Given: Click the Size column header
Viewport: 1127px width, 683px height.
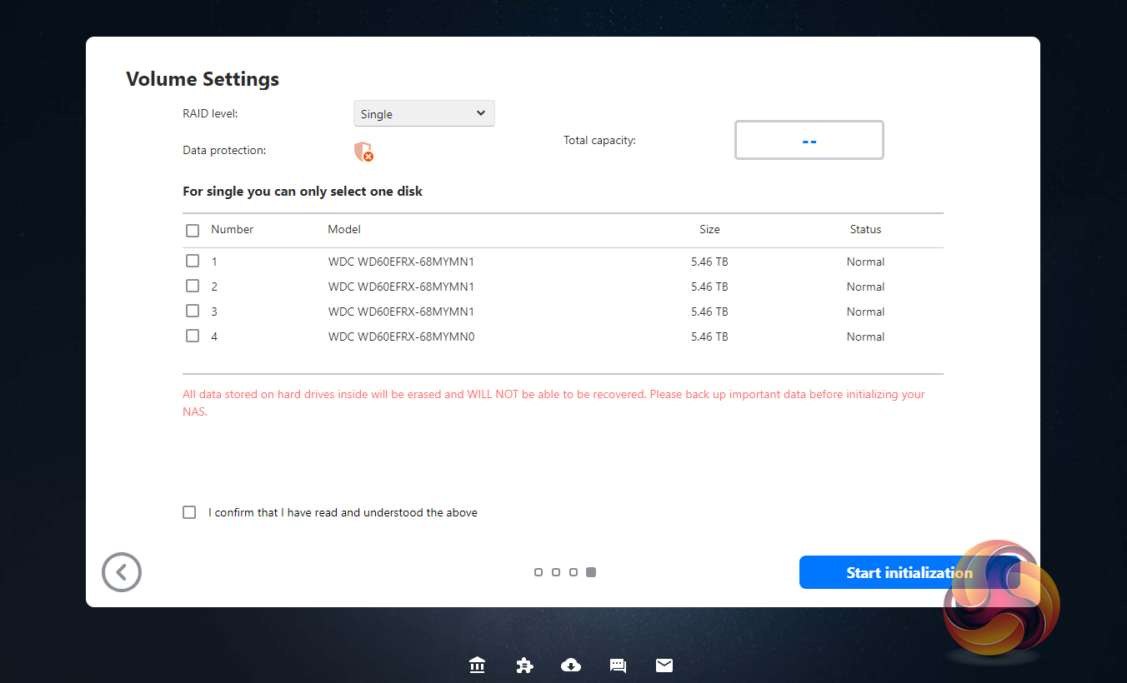Looking at the screenshot, I should click(709, 229).
